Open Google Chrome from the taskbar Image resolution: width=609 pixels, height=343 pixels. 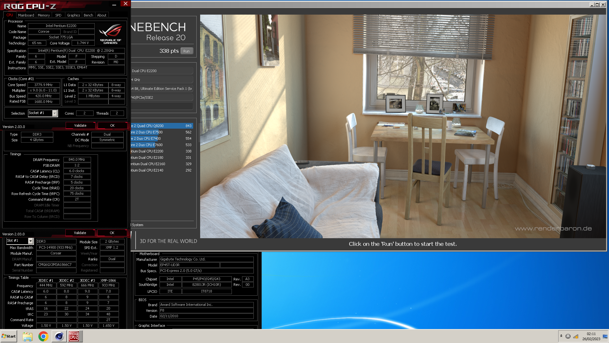point(43,336)
